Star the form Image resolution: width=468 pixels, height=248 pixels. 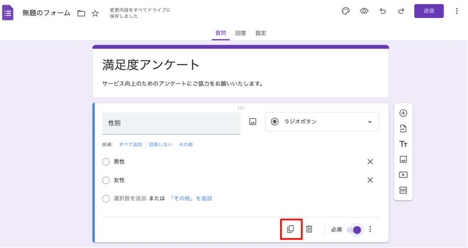point(95,13)
